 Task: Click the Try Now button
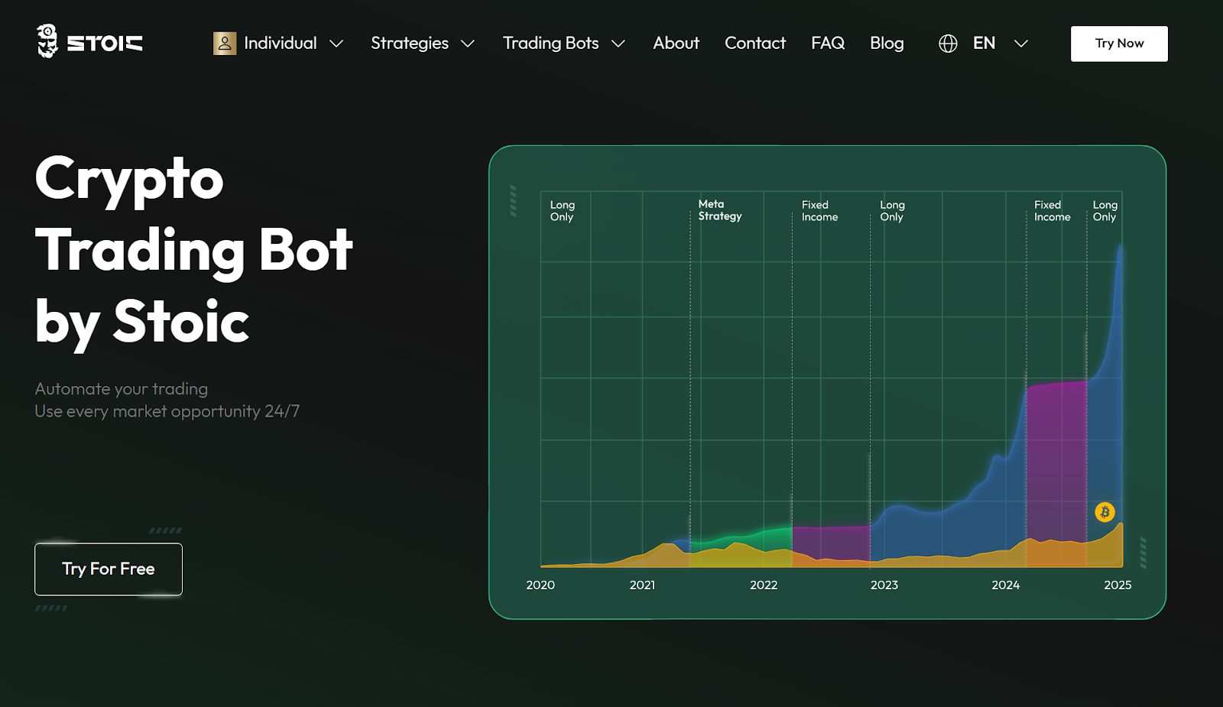click(x=1119, y=44)
